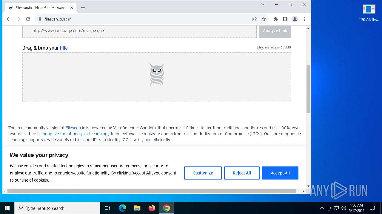Open a new browser tab

[83, 8]
